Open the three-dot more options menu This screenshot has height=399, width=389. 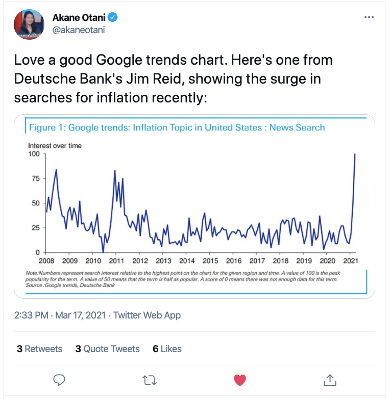(x=369, y=17)
